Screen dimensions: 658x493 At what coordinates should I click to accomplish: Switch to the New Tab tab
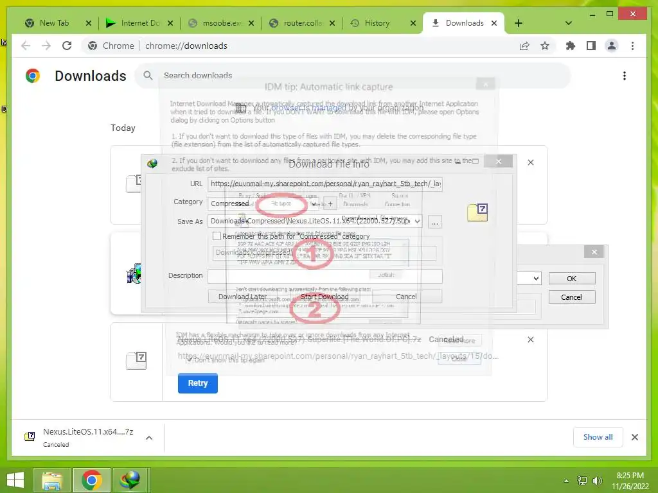[54, 23]
